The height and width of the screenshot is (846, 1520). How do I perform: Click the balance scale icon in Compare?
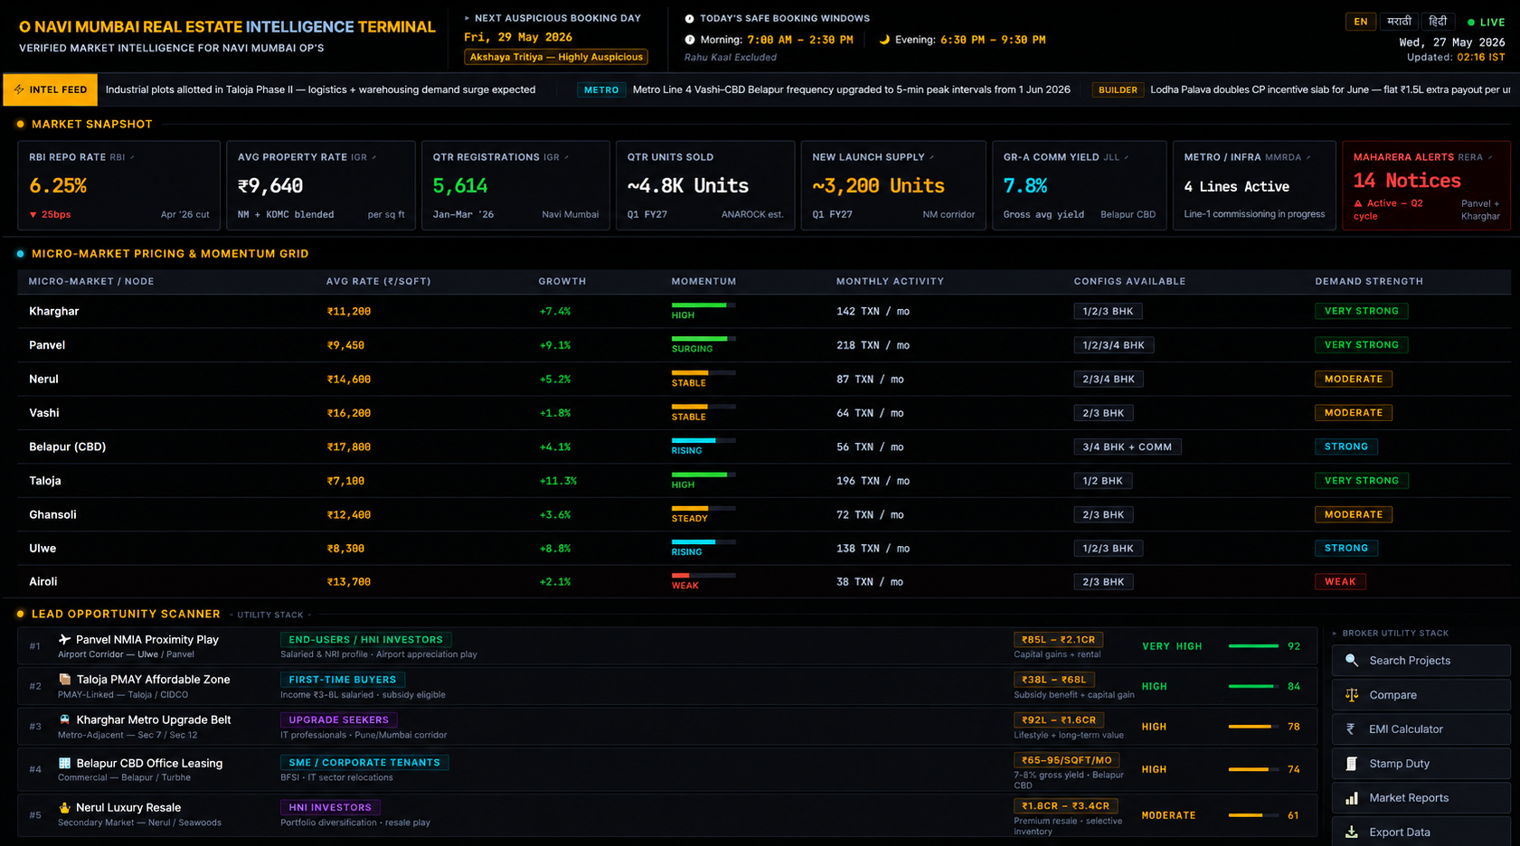[1352, 695]
